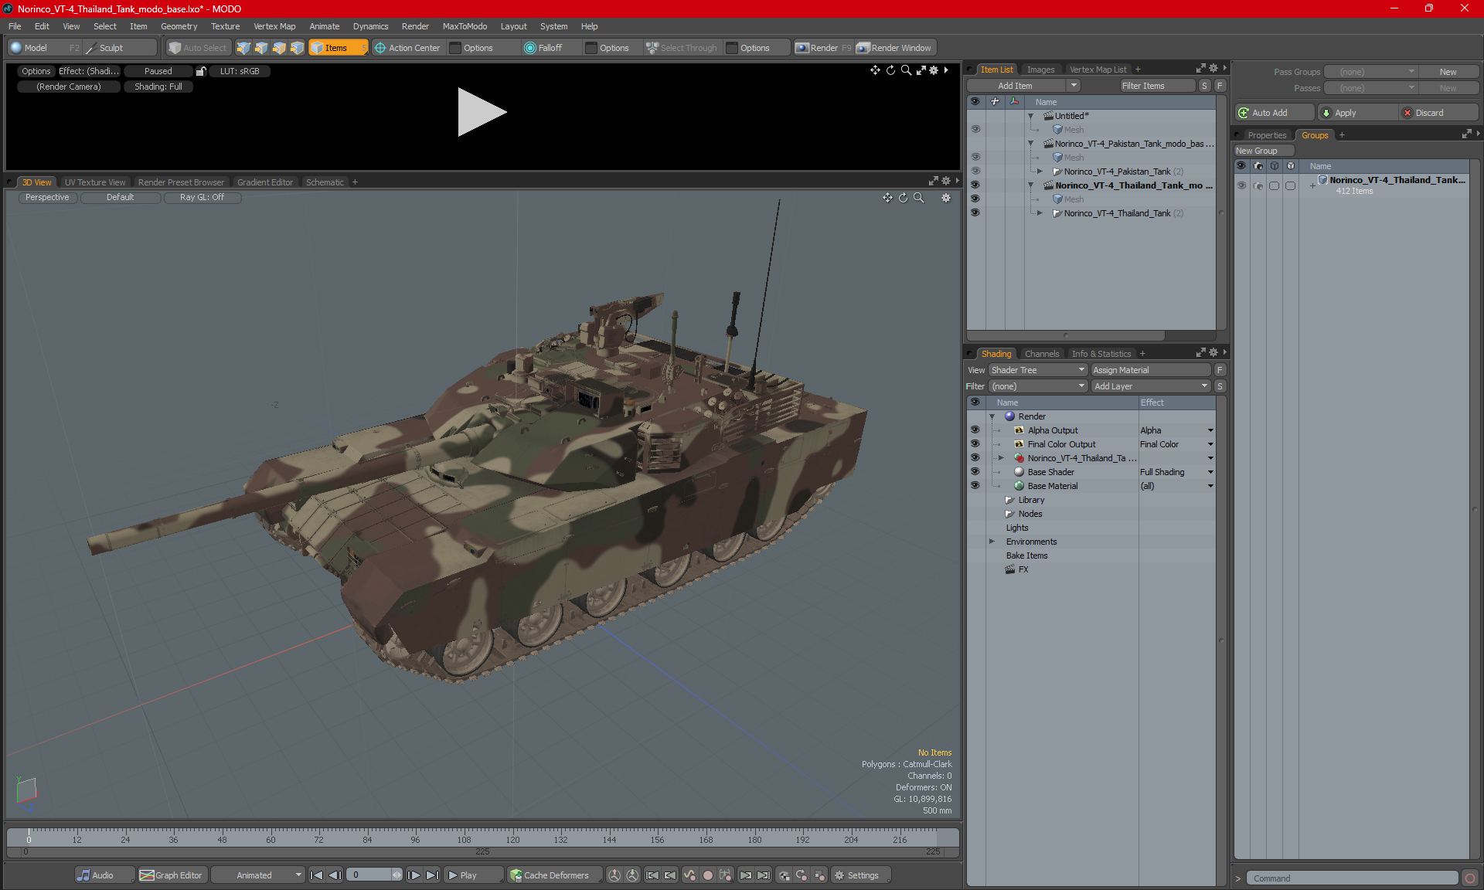Open Action Center tool
The image size is (1484, 890).
407,48
